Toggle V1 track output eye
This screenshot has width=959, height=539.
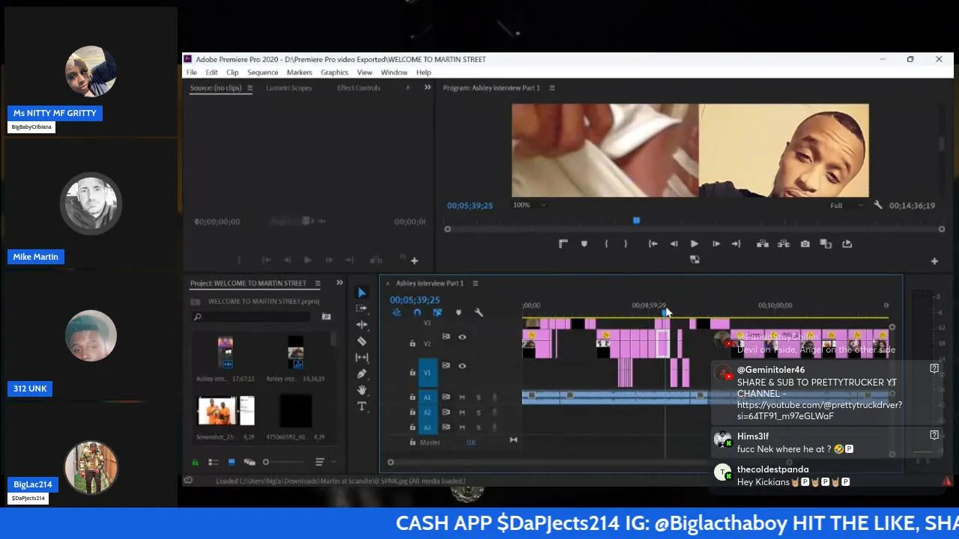click(462, 366)
